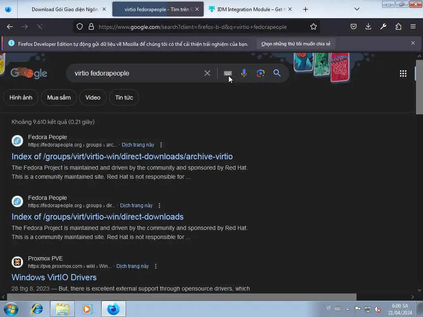Save page to Pocket icon
423x317 pixels.
pyautogui.click(x=354, y=26)
